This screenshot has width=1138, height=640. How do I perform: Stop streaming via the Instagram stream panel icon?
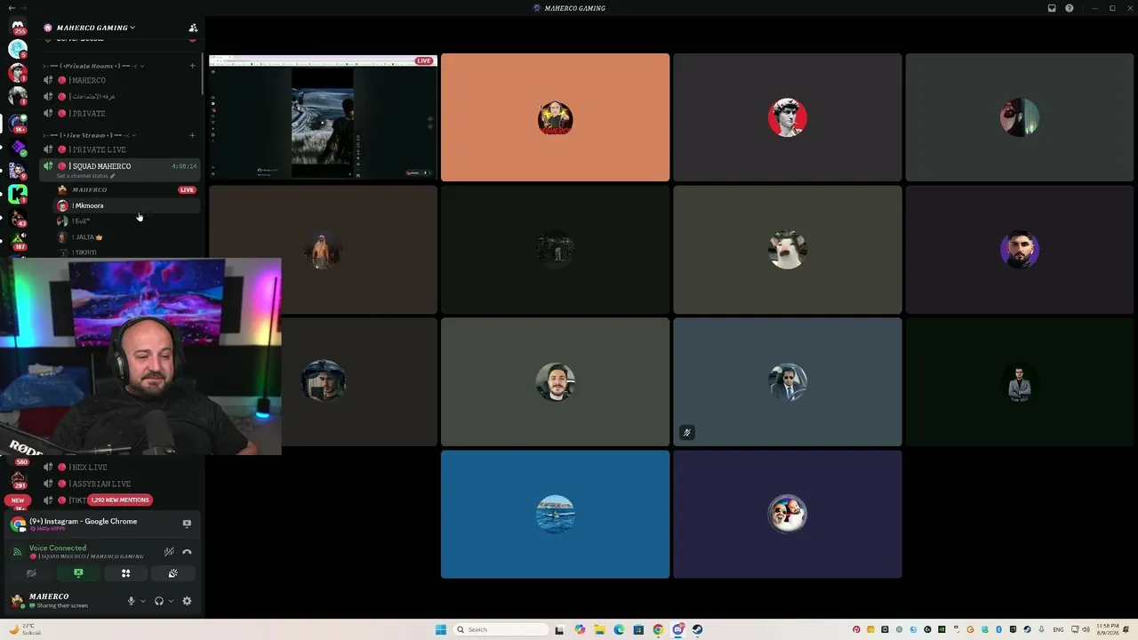(x=187, y=524)
